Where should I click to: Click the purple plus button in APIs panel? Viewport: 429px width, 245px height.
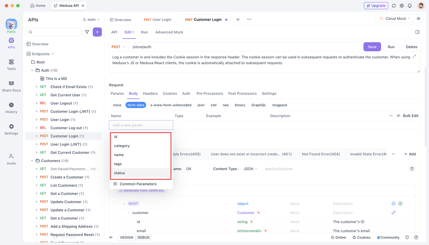97,32
